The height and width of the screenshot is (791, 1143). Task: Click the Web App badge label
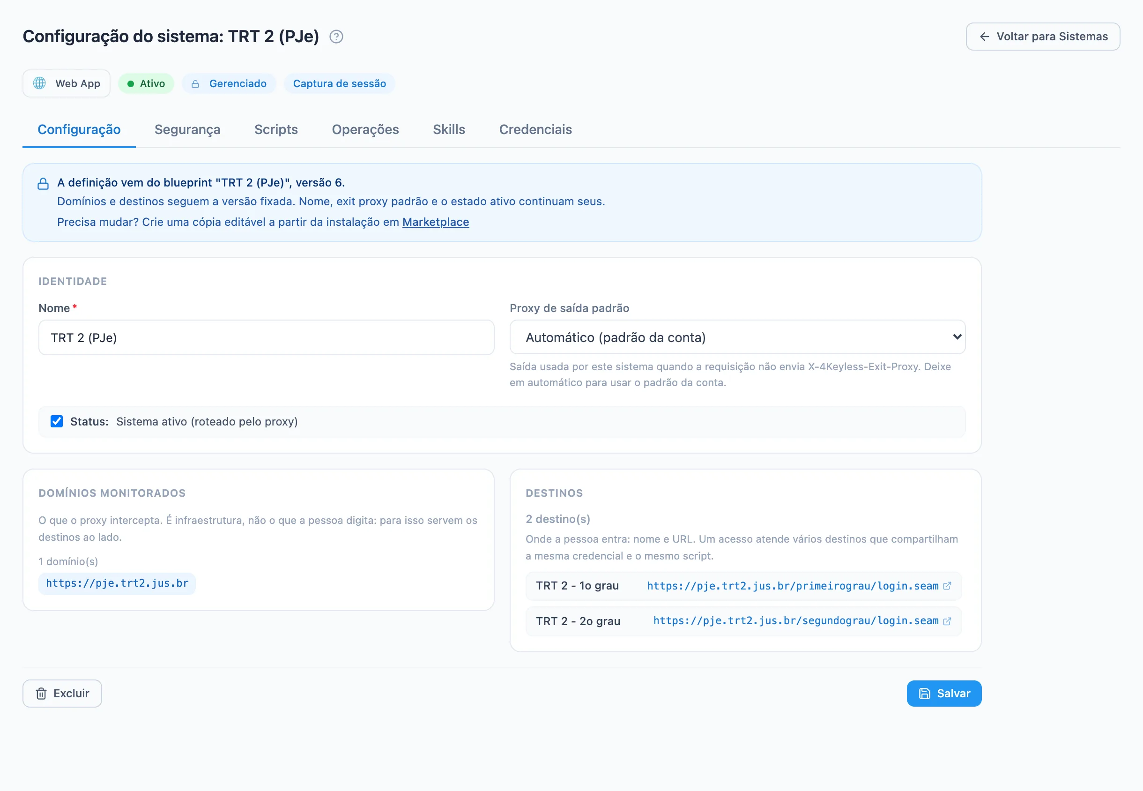pos(78,84)
